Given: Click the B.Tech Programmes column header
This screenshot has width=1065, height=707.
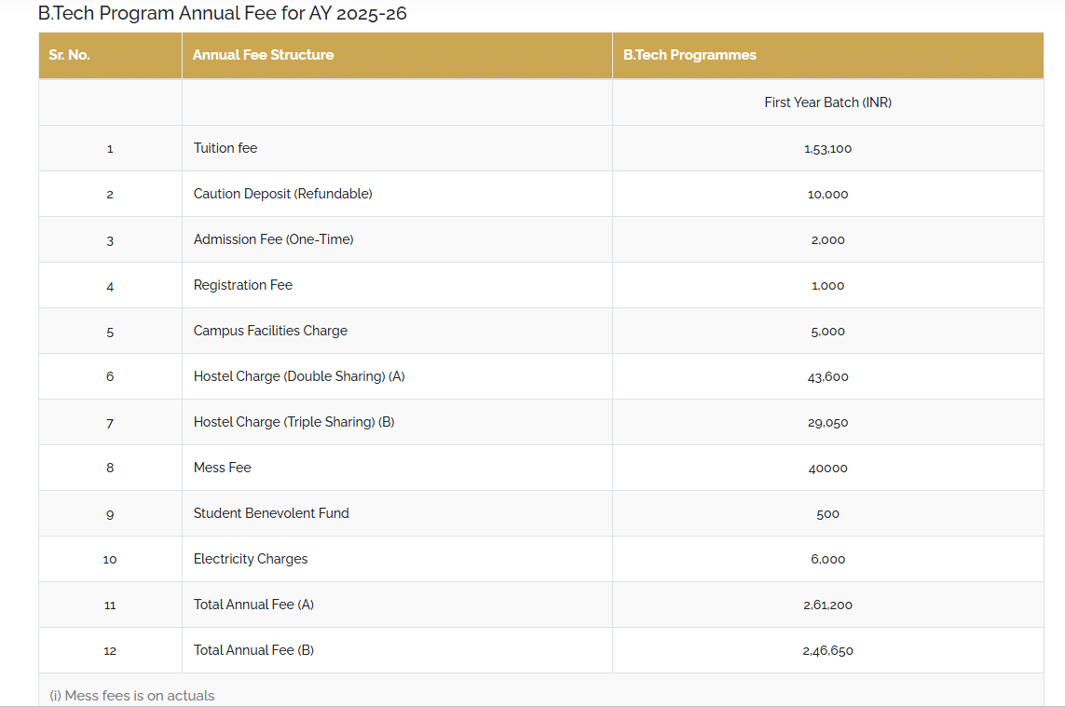Looking at the screenshot, I should (690, 55).
